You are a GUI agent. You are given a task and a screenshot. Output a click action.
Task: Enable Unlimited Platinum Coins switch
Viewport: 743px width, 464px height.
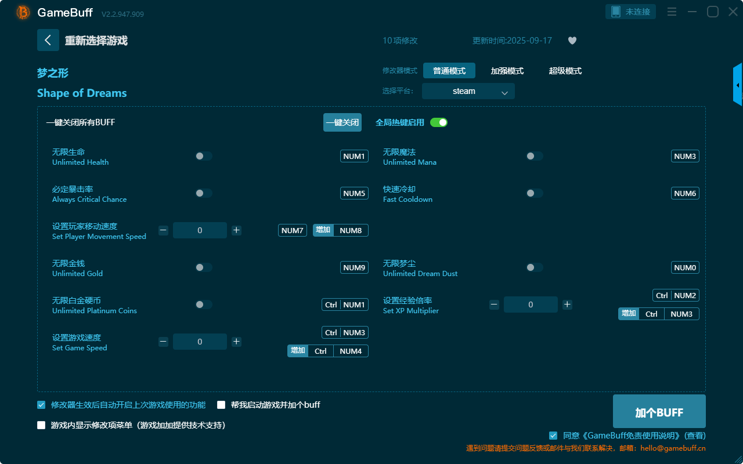204,304
